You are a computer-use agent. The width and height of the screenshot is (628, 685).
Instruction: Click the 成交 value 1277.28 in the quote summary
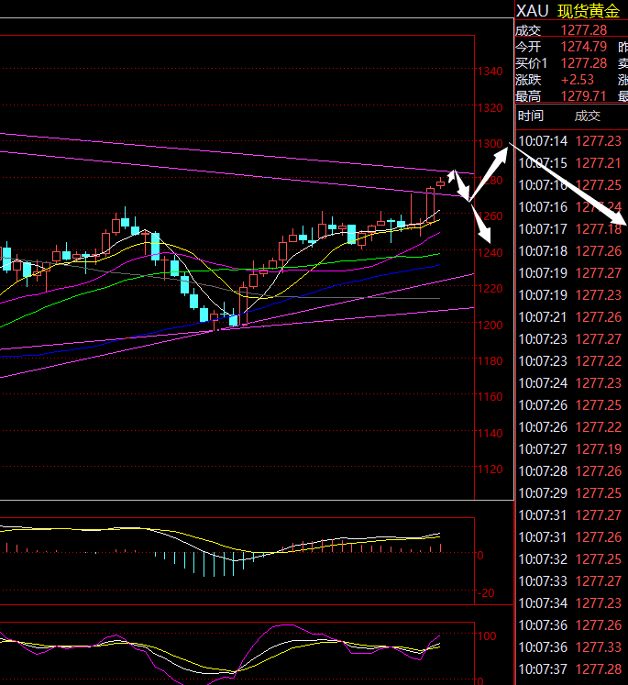coord(584,30)
